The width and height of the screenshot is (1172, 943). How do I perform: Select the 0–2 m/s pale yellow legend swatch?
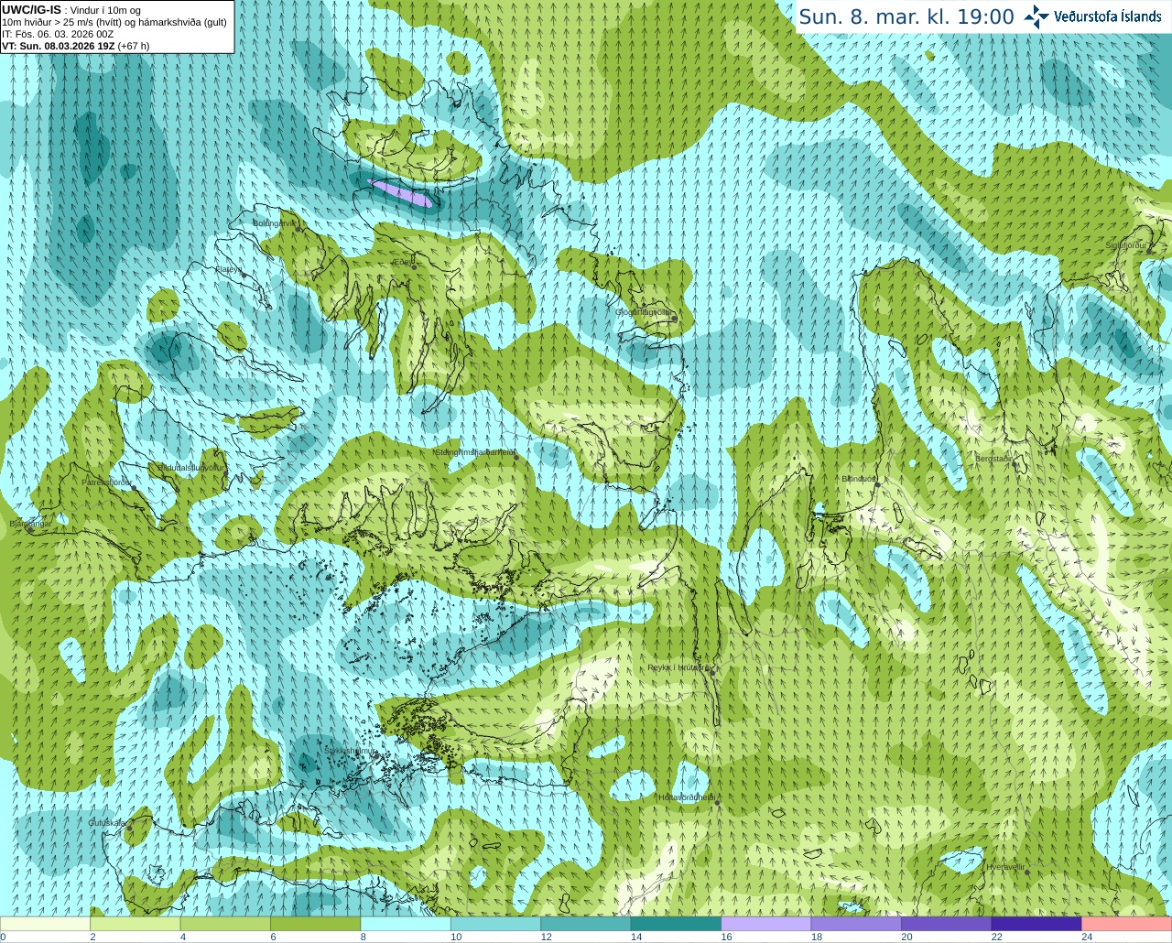[45, 924]
